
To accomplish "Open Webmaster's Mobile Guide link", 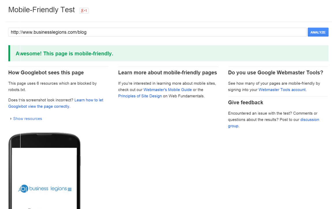I will coord(167,90).
